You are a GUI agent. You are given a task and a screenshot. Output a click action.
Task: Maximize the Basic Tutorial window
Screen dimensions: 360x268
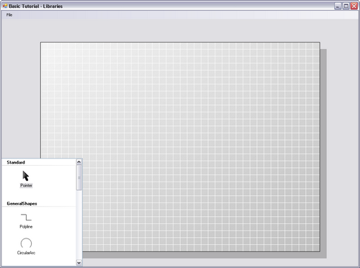[x=346, y=6]
